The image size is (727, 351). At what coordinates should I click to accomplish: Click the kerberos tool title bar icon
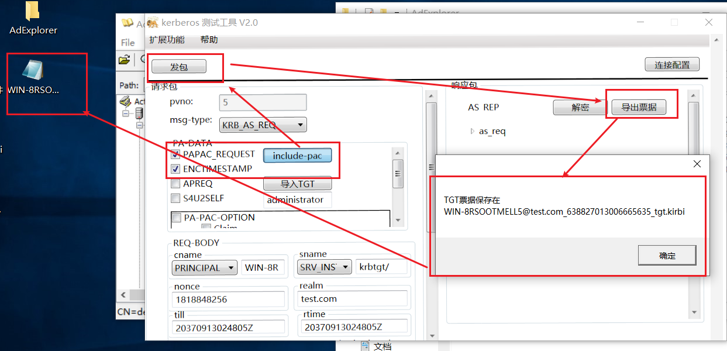pyautogui.click(x=153, y=23)
